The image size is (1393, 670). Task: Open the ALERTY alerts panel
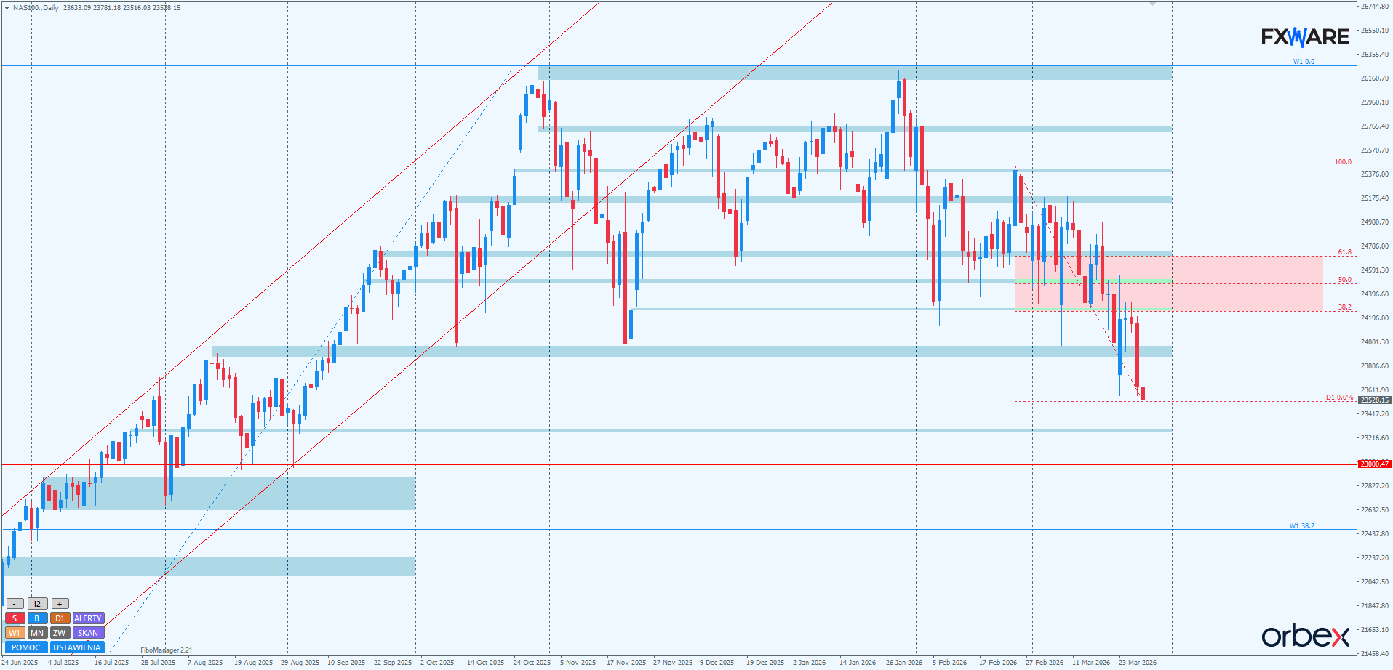click(88, 618)
